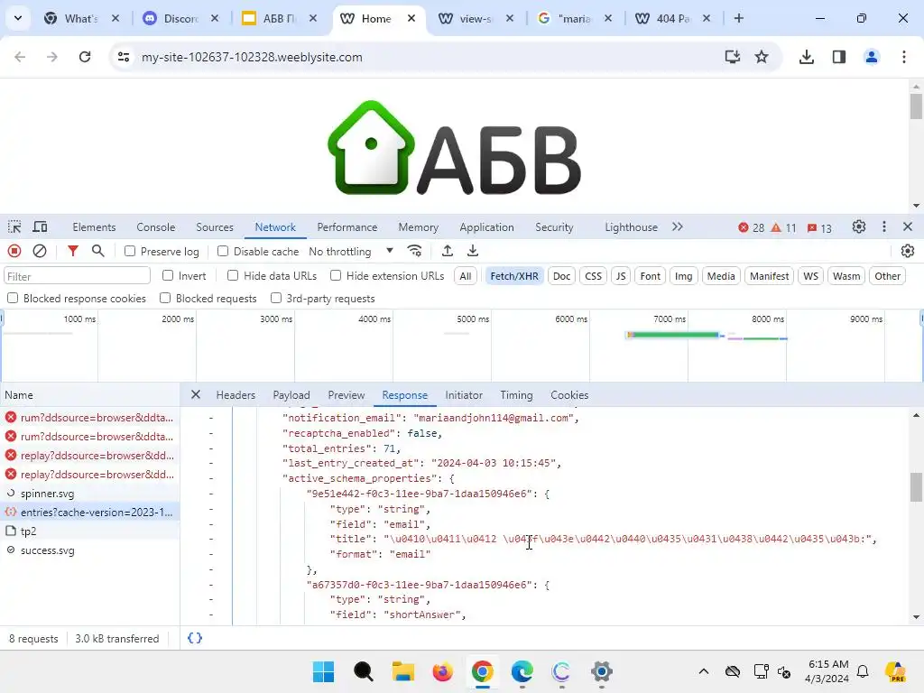Enable Disable cache checkbox
This screenshot has height=693, width=924.
pyautogui.click(x=223, y=251)
